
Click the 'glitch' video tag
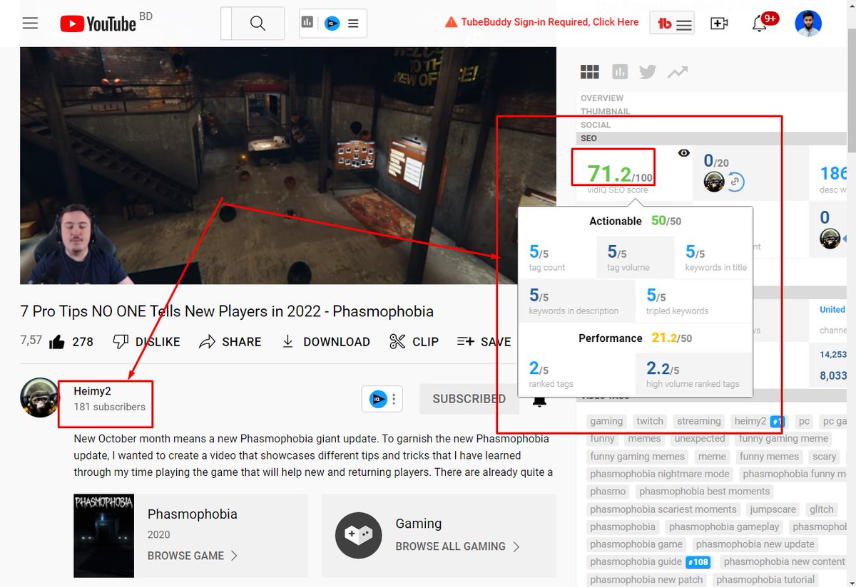[822, 509]
